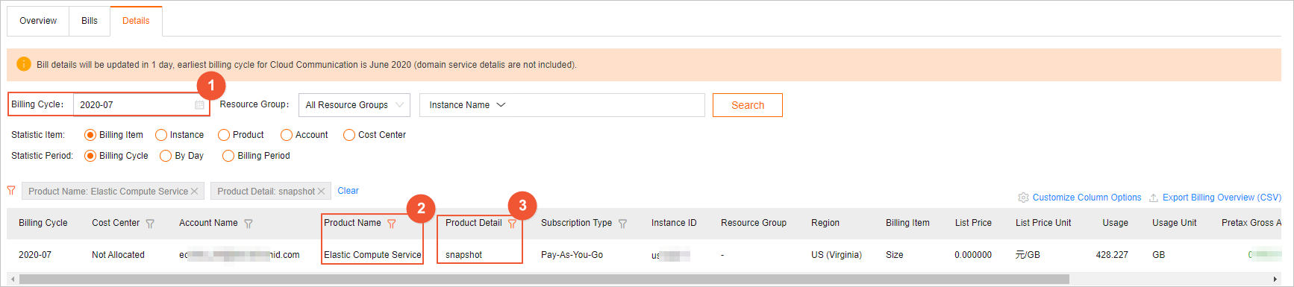Open the Billing Cycle calendar icon
The width and height of the screenshot is (1294, 287).
[199, 105]
